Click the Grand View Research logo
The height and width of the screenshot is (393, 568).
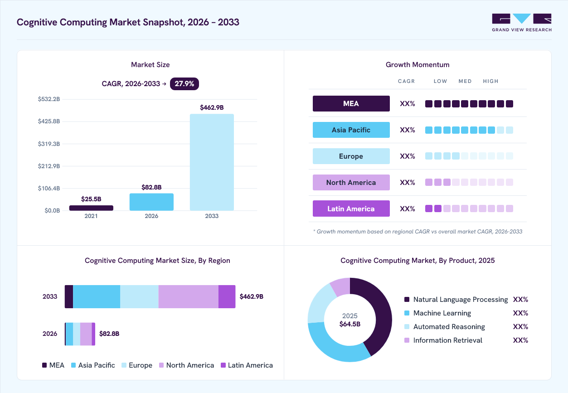522,23
